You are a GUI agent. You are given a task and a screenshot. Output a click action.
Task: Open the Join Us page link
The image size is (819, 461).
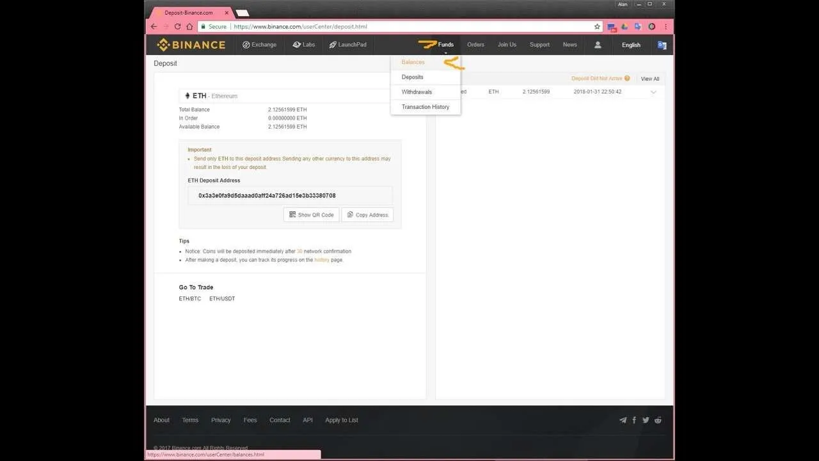[x=507, y=45]
